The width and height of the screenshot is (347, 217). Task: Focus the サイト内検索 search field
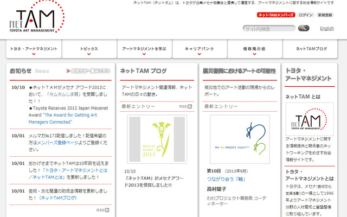[x=269, y=29]
